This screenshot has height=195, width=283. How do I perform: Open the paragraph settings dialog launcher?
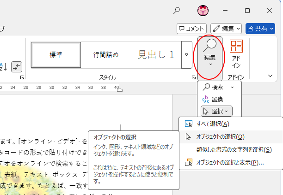[22, 77]
